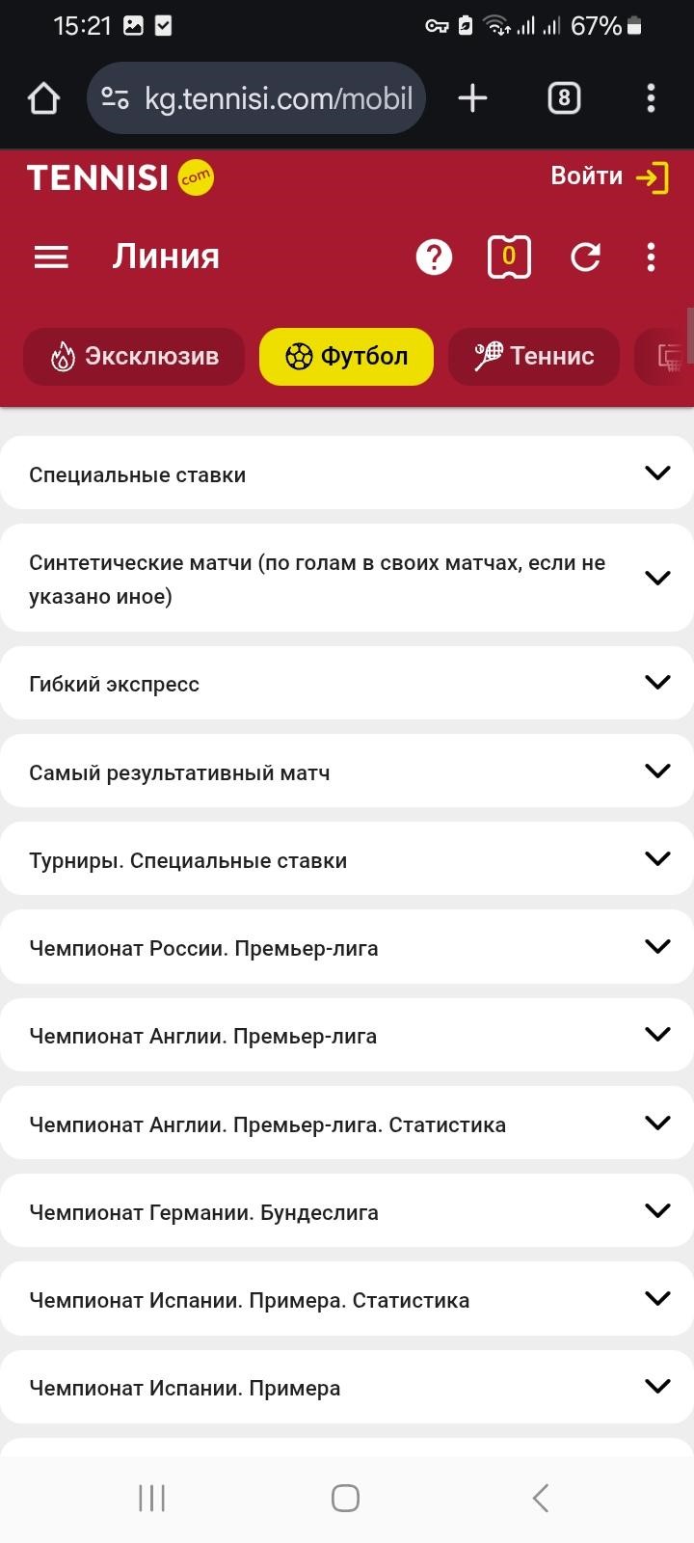Expand Чемпионат России. Премьер-лига
The height and width of the screenshot is (1543, 694).
click(346, 948)
